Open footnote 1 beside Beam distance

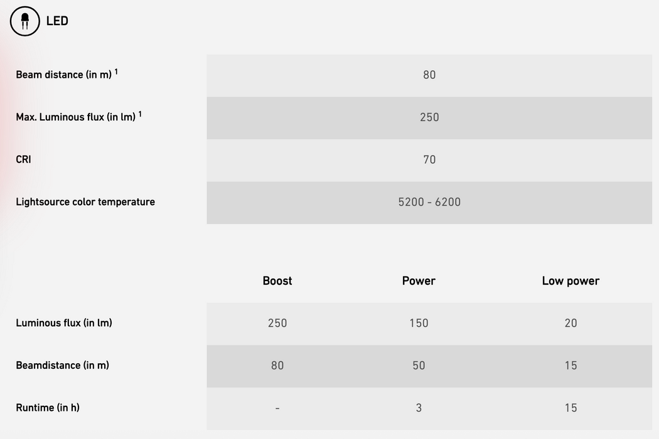[116, 71]
